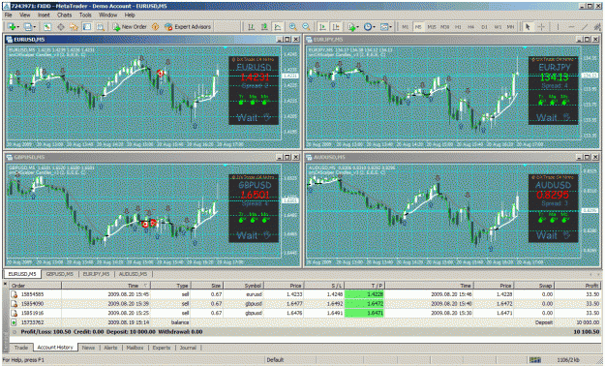Select the M15 timeframe

[x=432, y=27]
